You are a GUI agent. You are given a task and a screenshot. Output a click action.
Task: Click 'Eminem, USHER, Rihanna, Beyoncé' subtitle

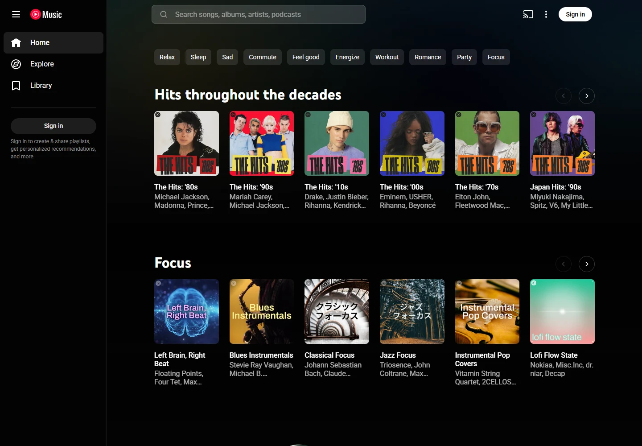point(407,201)
